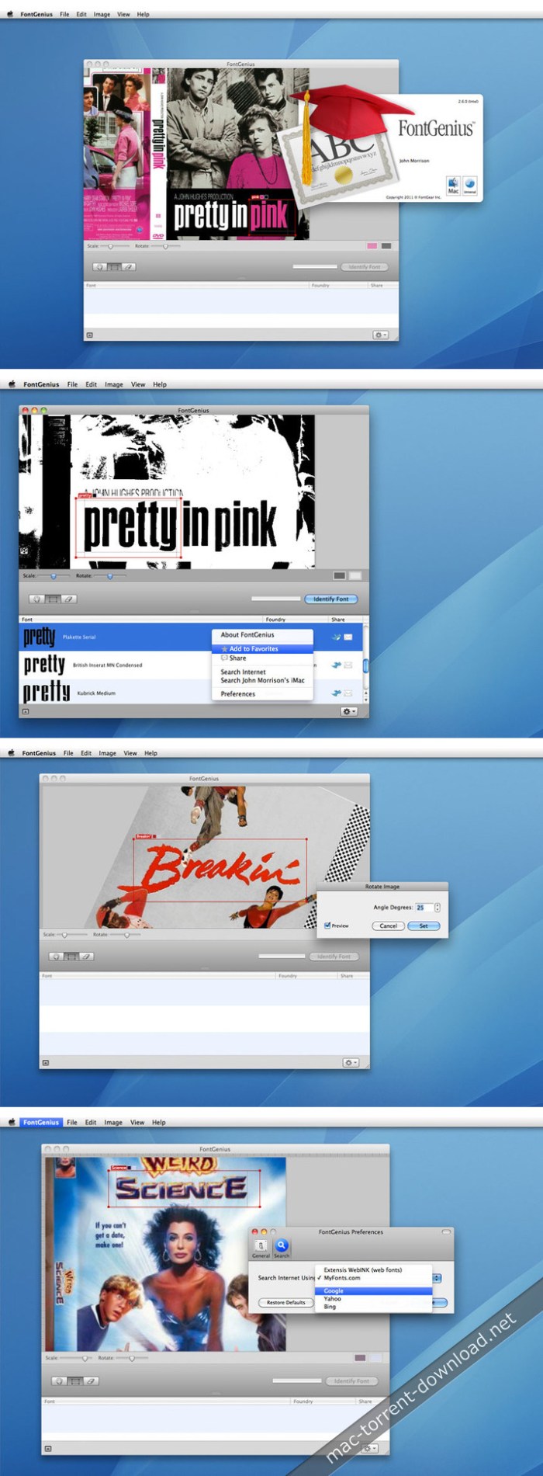Select the hand tool in the Weird Science window
The width and height of the screenshot is (543, 1476).
click(61, 1380)
